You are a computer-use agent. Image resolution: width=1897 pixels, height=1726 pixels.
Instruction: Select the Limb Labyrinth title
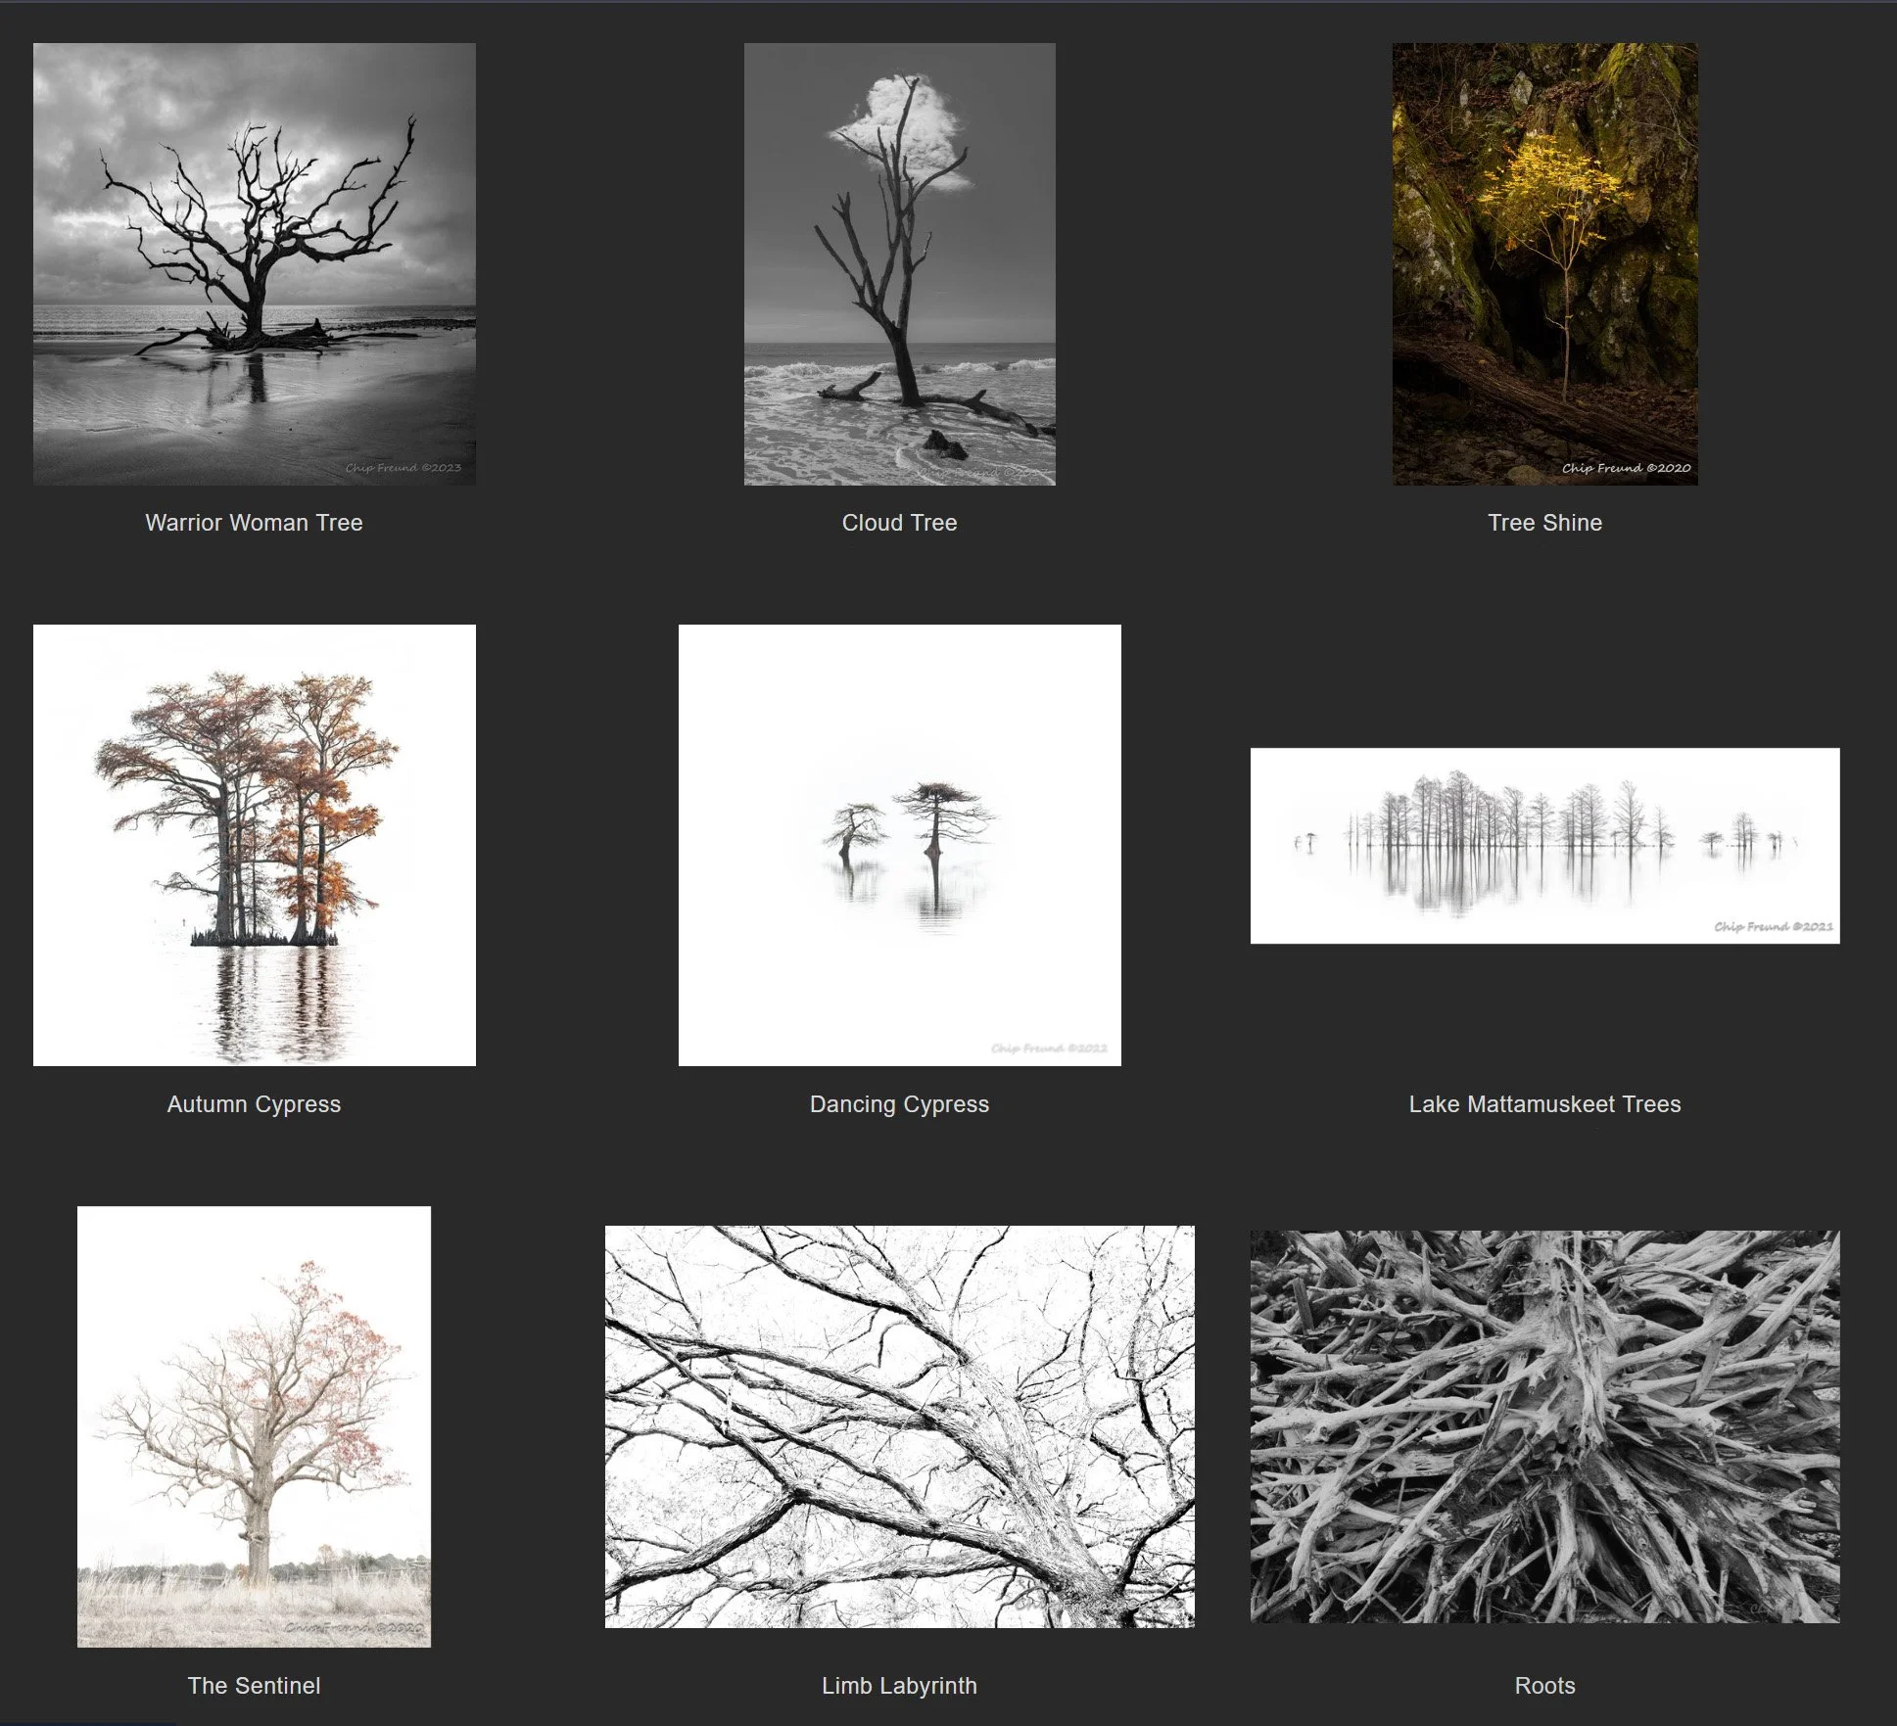899,1686
